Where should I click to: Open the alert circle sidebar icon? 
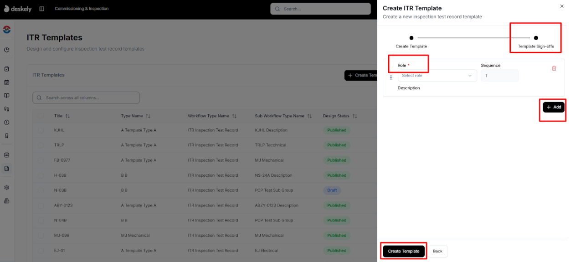pyautogui.click(x=7, y=122)
